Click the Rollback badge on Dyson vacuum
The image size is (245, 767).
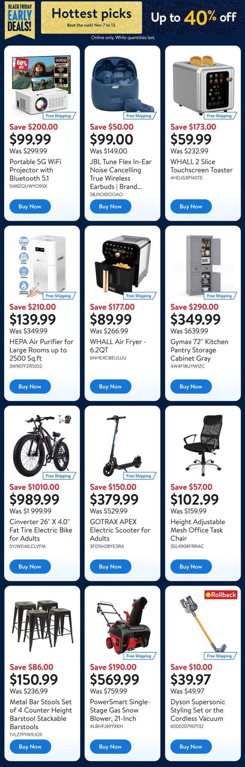click(221, 595)
